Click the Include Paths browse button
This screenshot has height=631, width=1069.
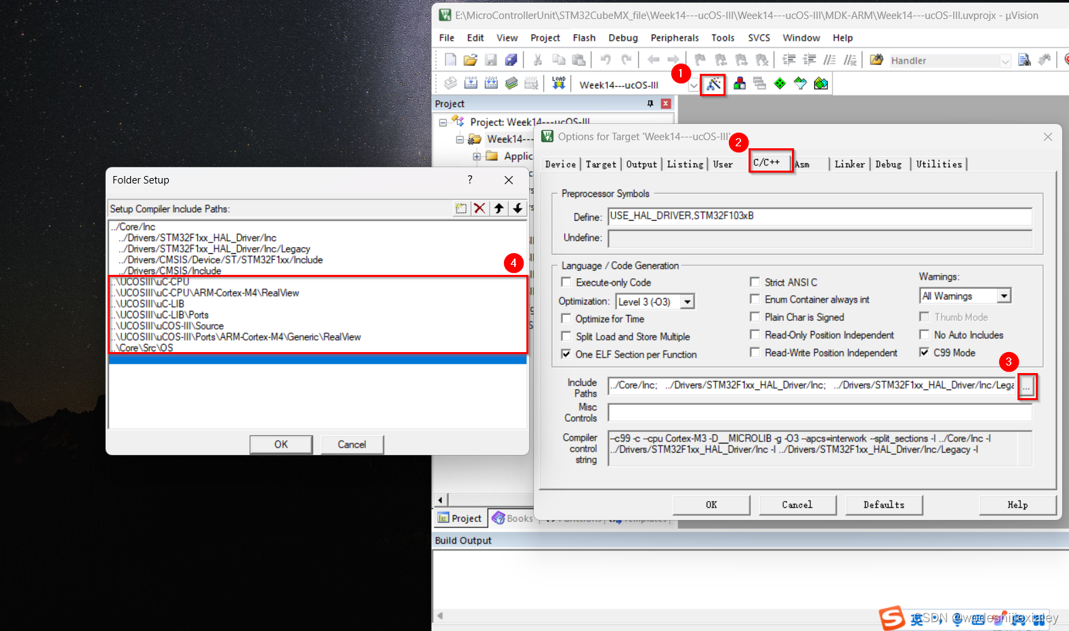(1026, 387)
